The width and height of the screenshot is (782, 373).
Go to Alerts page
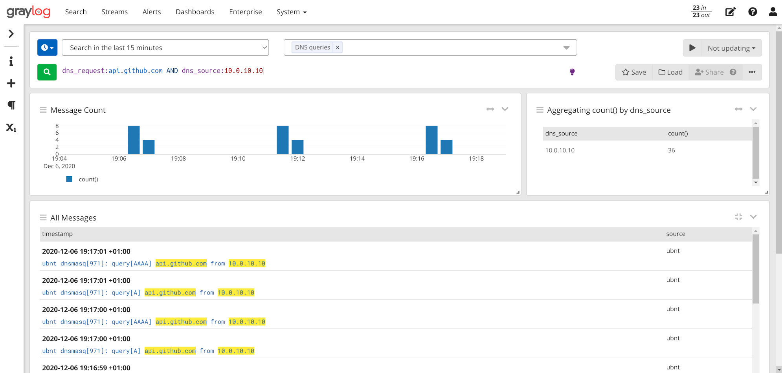(x=152, y=12)
